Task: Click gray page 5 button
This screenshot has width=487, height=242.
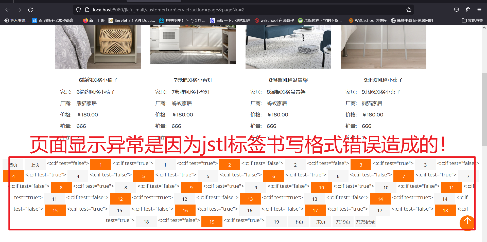Action: click(208, 176)
